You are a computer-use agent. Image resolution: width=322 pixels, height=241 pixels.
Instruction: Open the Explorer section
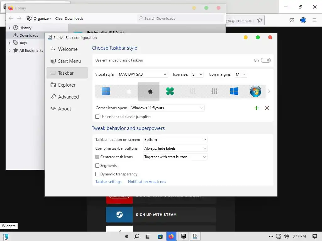click(x=67, y=85)
